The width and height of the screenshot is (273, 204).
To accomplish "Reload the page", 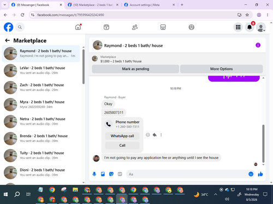I will click(x=22, y=15).
